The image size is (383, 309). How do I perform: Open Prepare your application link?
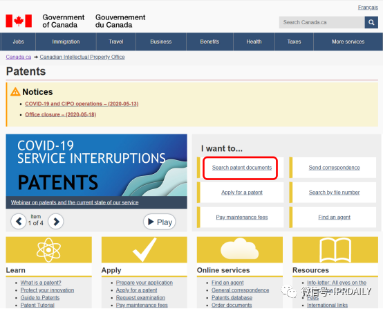click(x=144, y=283)
